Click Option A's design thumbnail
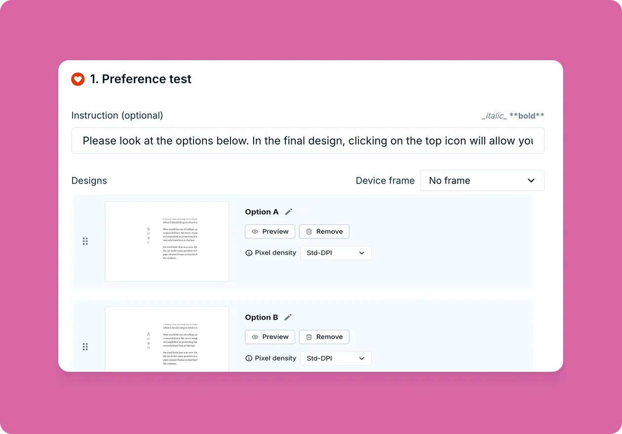Viewport: 622px width, 434px height. coord(167,241)
